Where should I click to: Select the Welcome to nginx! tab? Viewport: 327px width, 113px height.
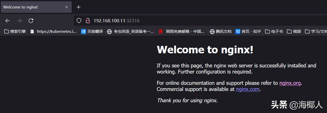point(36,7)
